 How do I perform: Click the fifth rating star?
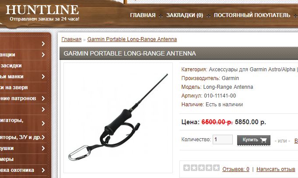point(216,168)
